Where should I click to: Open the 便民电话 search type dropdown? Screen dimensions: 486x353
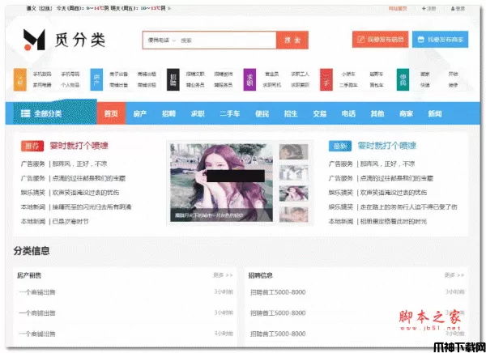click(161, 40)
